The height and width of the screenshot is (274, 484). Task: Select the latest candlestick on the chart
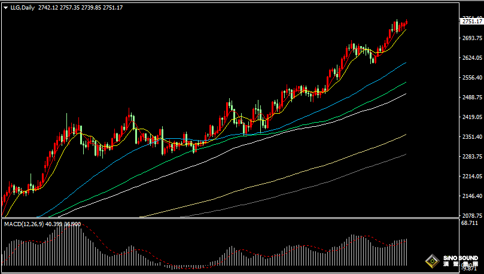point(406,22)
